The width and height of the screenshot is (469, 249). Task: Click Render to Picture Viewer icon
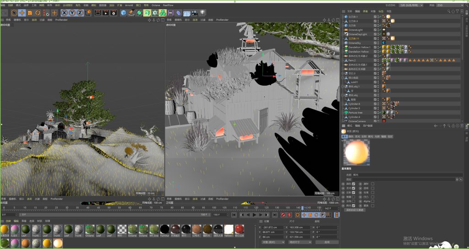pyautogui.click(x=106, y=13)
